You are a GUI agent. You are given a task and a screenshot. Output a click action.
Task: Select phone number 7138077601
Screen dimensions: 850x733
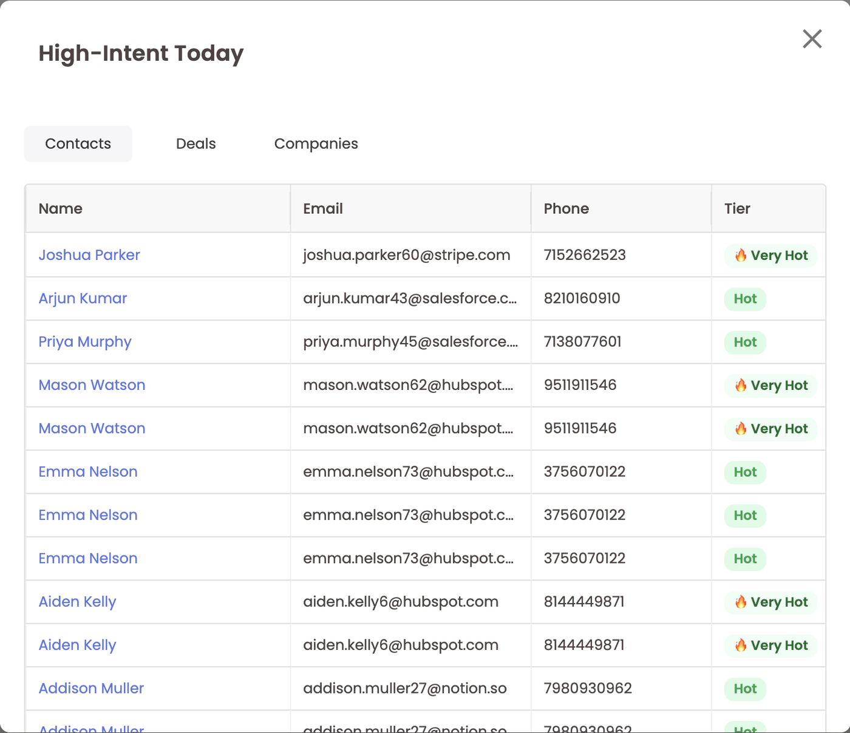click(x=582, y=342)
